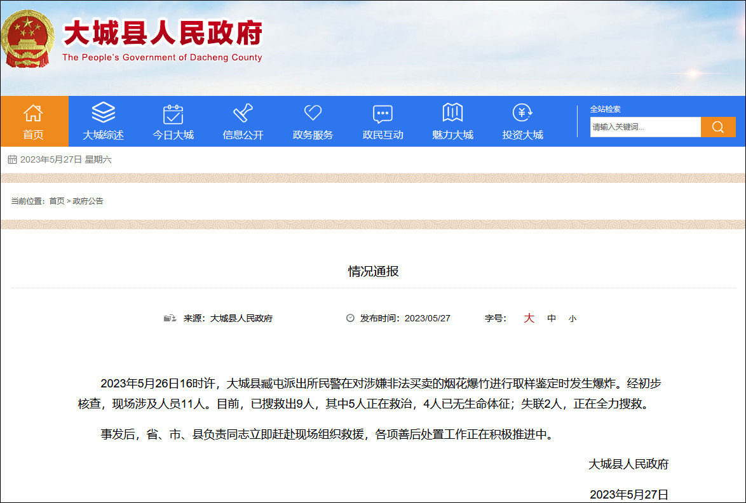Click the open book icon above 魅力大城
The width and height of the screenshot is (746, 503).
[452, 113]
